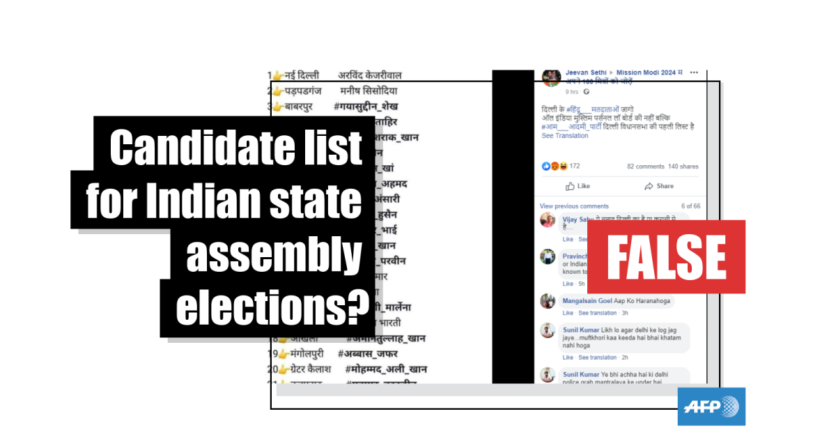836x439 pixels.
Task: Open the 140 shares count
Action: [x=683, y=167]
